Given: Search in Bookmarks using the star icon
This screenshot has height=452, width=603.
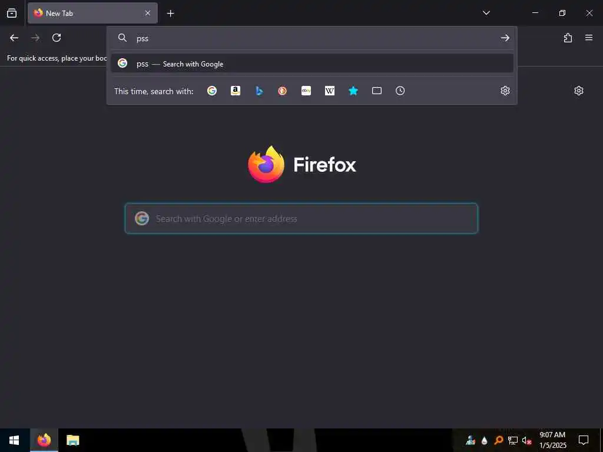Looking at the screenshot, I should (x=353, y=91).
